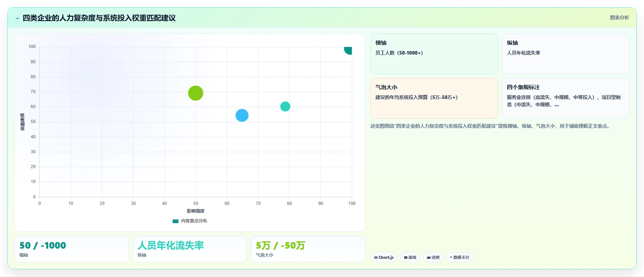Click the 80 tick label on the x-axis
The image size is (644, 277).
tap(289, 203)
